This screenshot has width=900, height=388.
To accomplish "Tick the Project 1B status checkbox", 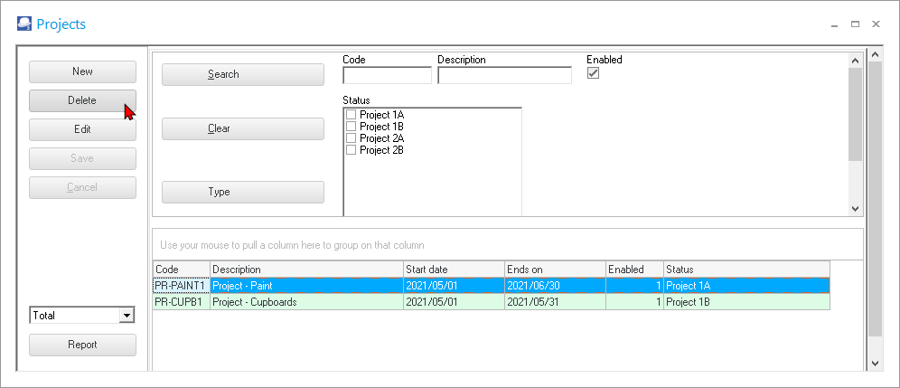I will pos(352,127).
